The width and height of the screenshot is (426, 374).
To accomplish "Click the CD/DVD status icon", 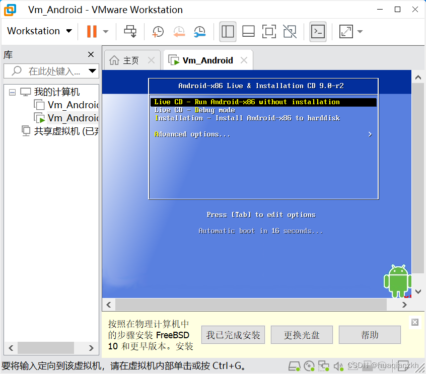I will click(309, 366).
